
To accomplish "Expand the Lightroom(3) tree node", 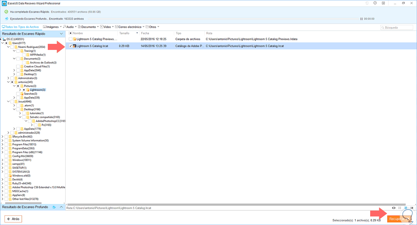I will click(x=20, y=90).
